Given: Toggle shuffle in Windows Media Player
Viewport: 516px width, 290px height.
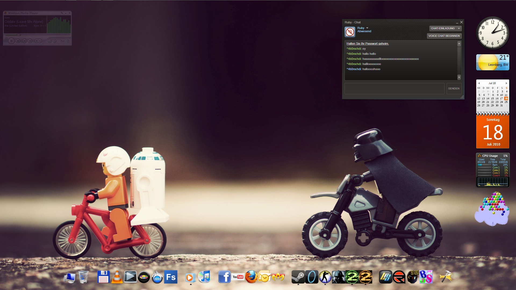Looking at the screenshot, I should click(50, 41).
